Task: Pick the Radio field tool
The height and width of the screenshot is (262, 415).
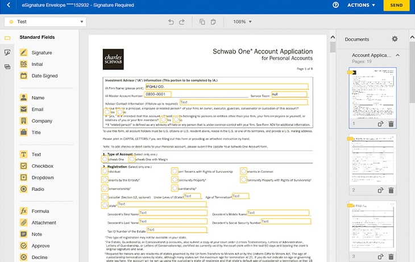Action: click(x=32, y=189)
